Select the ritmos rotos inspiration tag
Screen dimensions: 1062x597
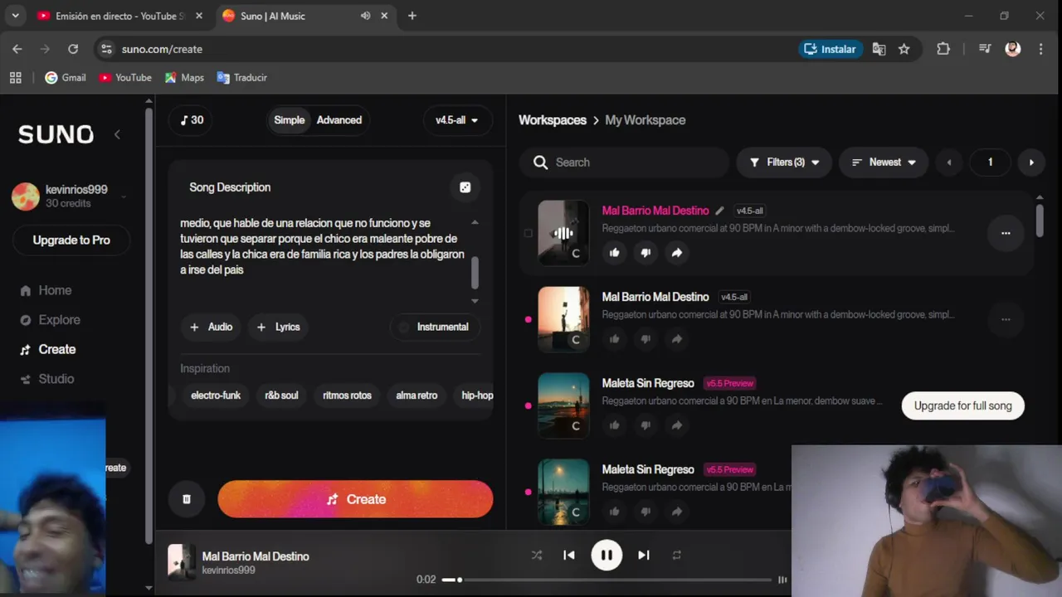(347, 396)
